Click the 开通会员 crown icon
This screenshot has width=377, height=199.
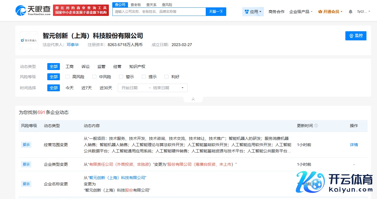[320, 12]
